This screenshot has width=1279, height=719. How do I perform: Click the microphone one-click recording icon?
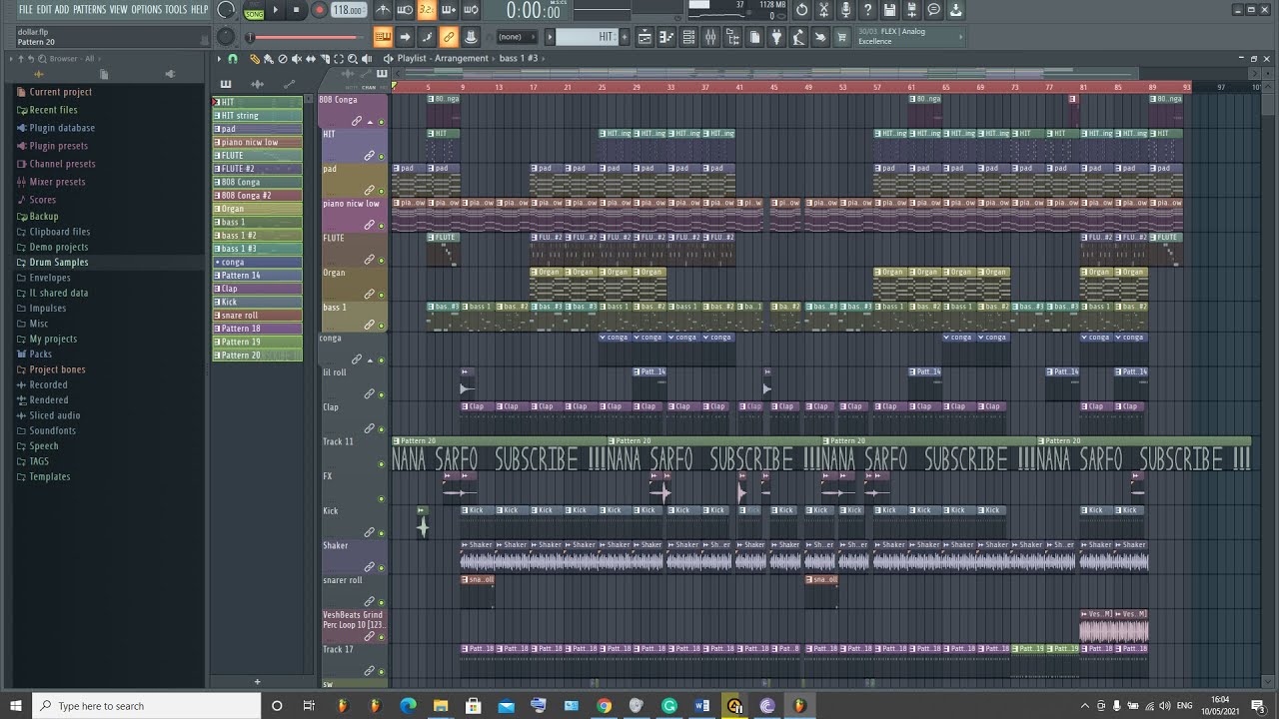845,10
